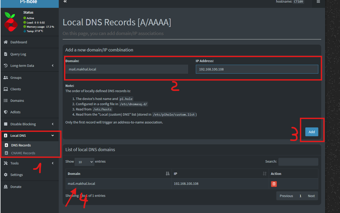The width and height of the screenshot is (340, 213).
Task: Click the DNS Records sidebar icon
Action: (x=7, y=145)
